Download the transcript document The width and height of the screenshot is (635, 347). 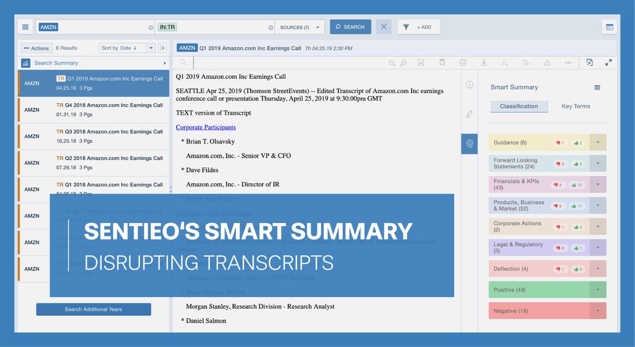(x=484, y=62)
